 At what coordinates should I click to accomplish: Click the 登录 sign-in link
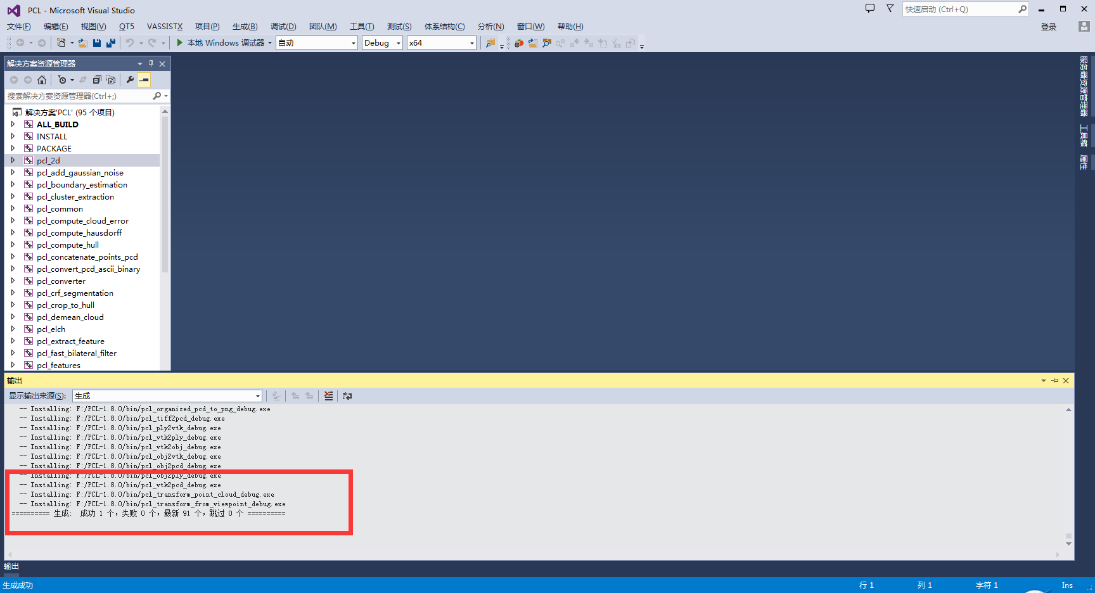click(x=1049, y=27)
